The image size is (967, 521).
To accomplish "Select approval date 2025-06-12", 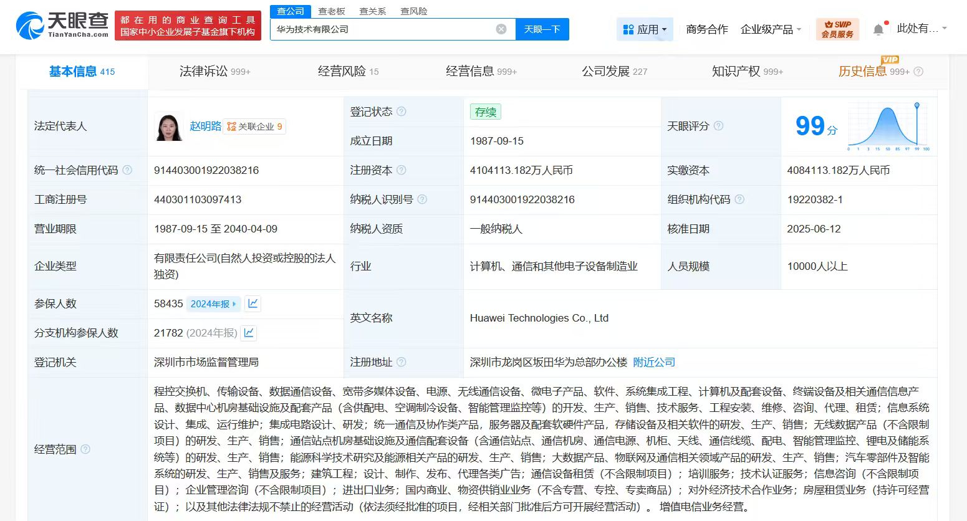I will pos(814,229).
